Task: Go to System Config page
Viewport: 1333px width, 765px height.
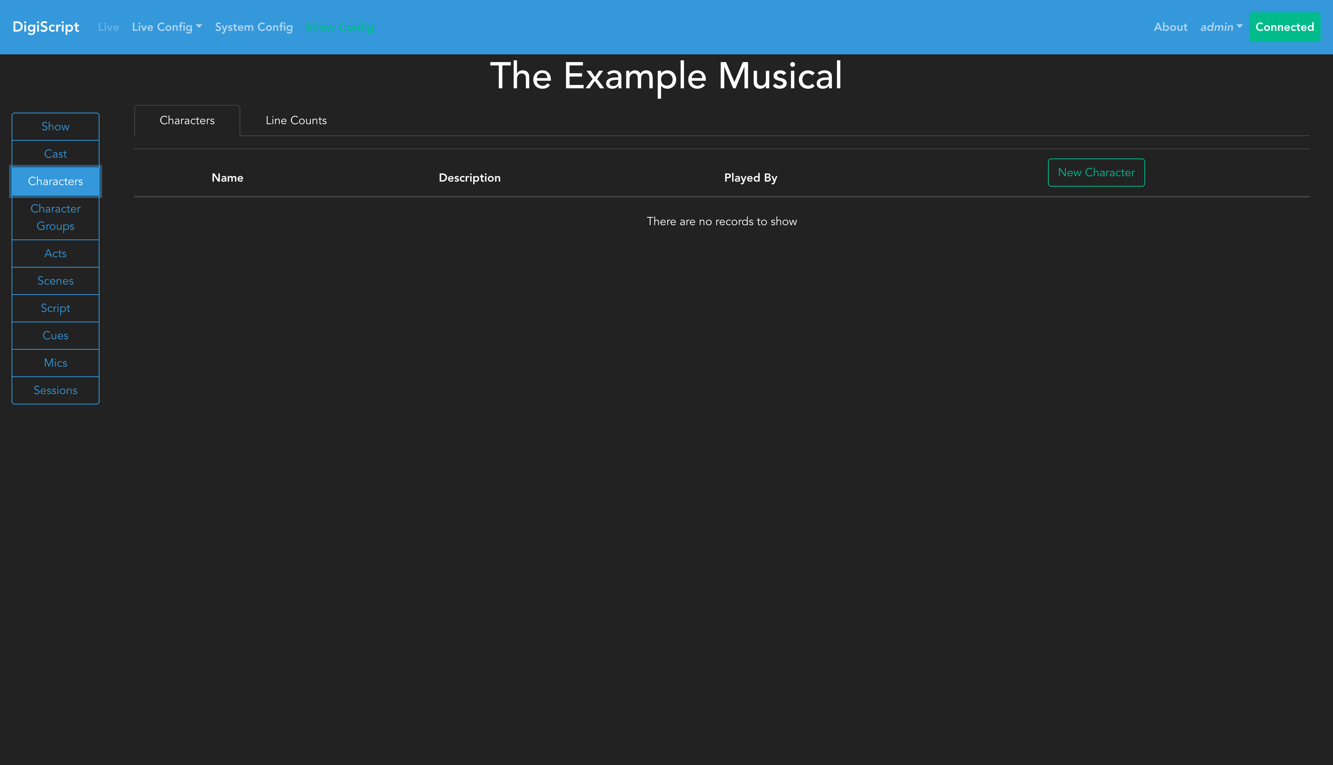Action: click(x=254, y=27)
